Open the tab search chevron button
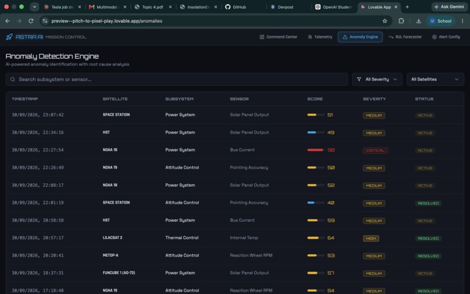Image resolution: width=470 pixels, height=294 pixels. (34, 7)
